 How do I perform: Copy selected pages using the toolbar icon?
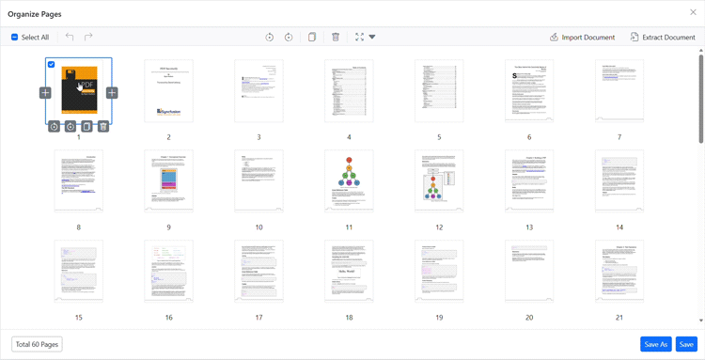pos(312,38)
